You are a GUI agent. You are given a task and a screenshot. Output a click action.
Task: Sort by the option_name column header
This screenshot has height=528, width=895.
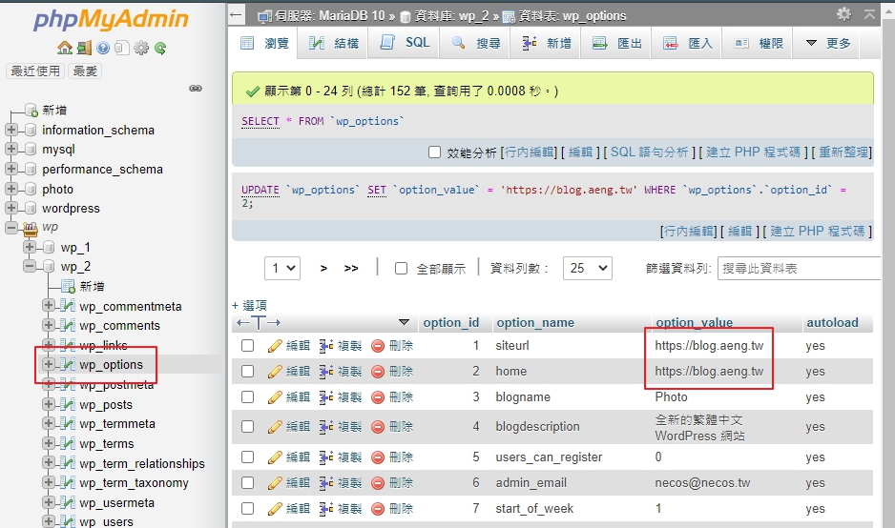(535, 323)
